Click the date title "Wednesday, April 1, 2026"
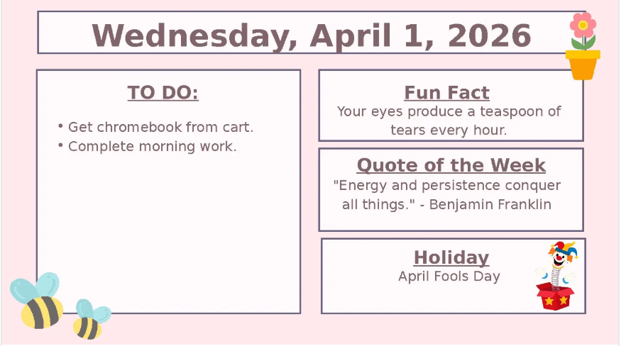 click(311, 35)
